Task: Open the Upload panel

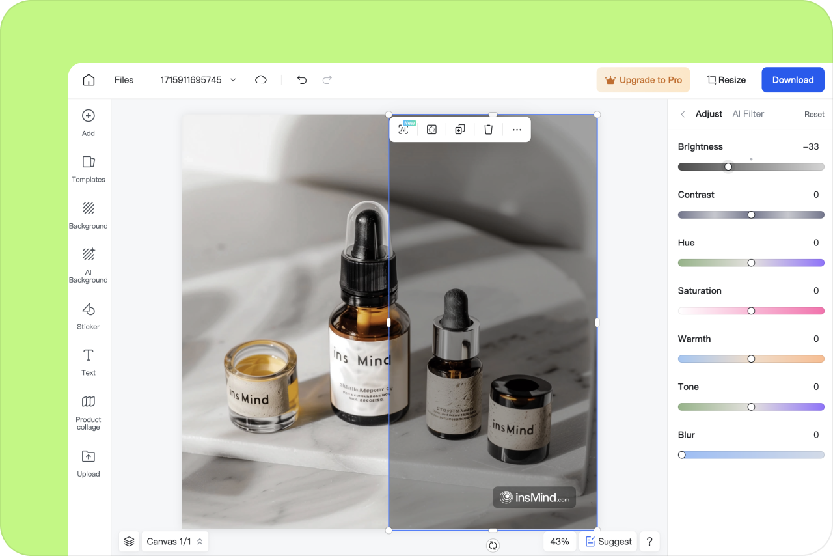Action: click(x=89, y=464)
